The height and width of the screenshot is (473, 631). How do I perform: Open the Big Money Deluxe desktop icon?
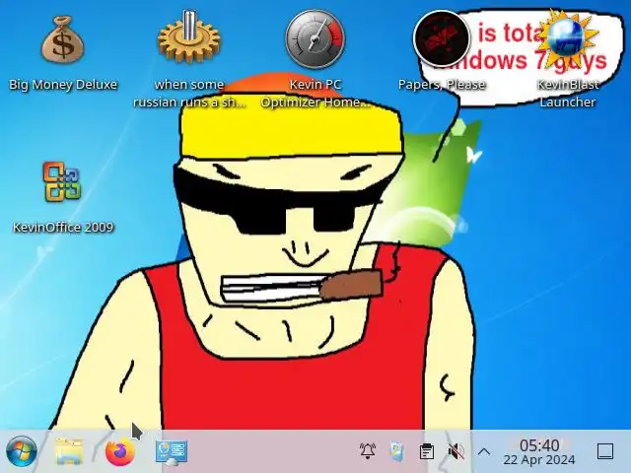coord(63,39)
